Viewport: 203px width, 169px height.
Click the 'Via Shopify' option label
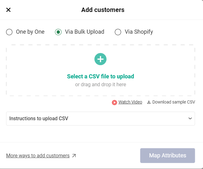[x=139, y=32]
